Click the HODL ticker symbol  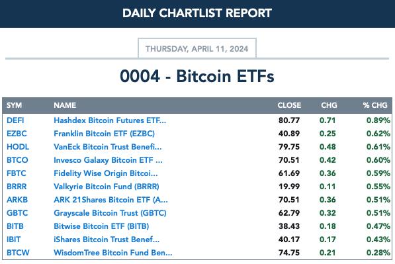click(18, 147)
